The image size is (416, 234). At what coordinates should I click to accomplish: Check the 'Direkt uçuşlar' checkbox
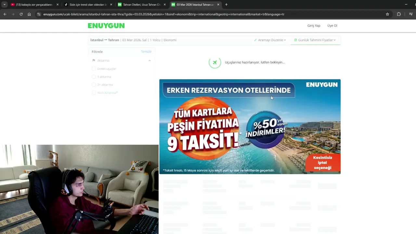pyautogui.click(x=94, y=69)
